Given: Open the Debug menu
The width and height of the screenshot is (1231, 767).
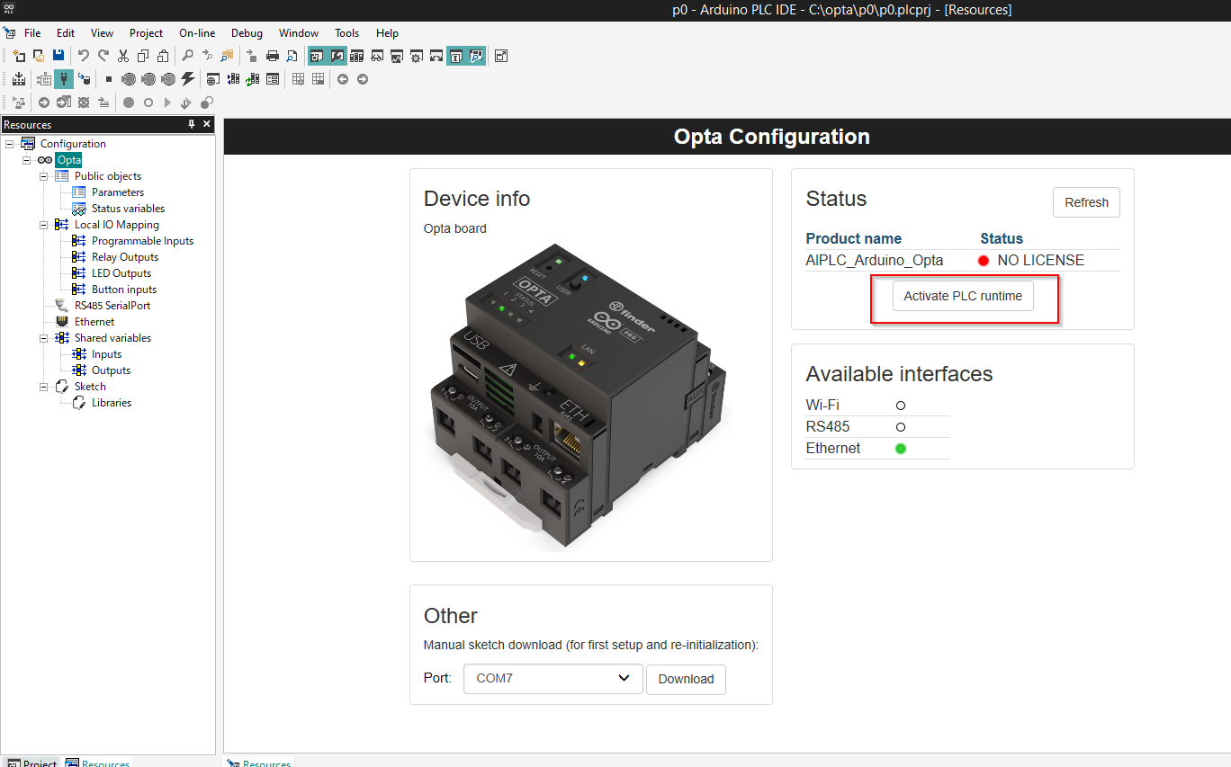Looking at the screenshot, I should pyautogui.click(x=247, y=33).
